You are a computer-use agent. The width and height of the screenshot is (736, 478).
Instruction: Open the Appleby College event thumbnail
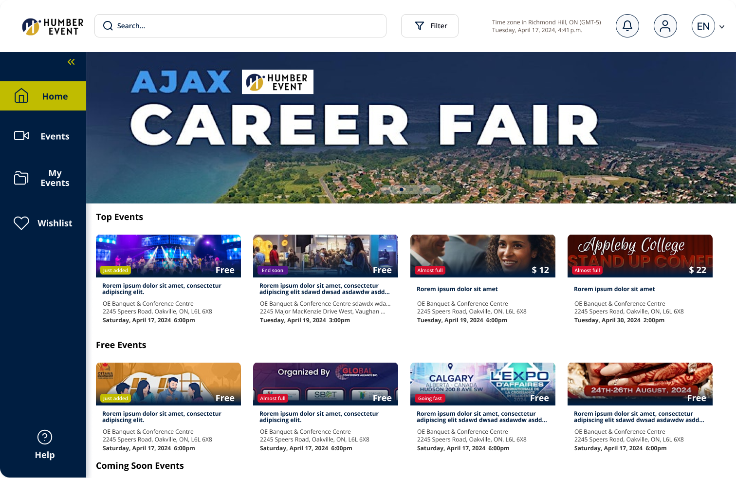click(640, 256)
